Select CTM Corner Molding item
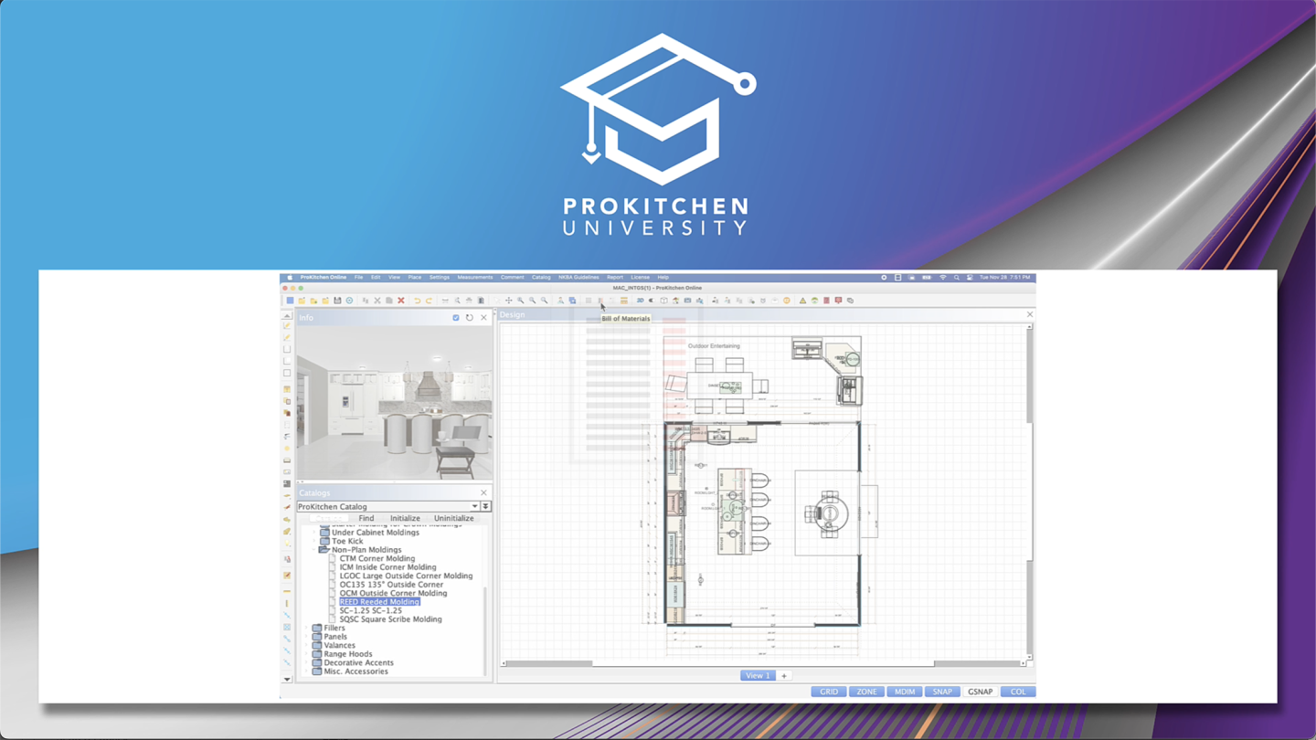 pos(377,558)
